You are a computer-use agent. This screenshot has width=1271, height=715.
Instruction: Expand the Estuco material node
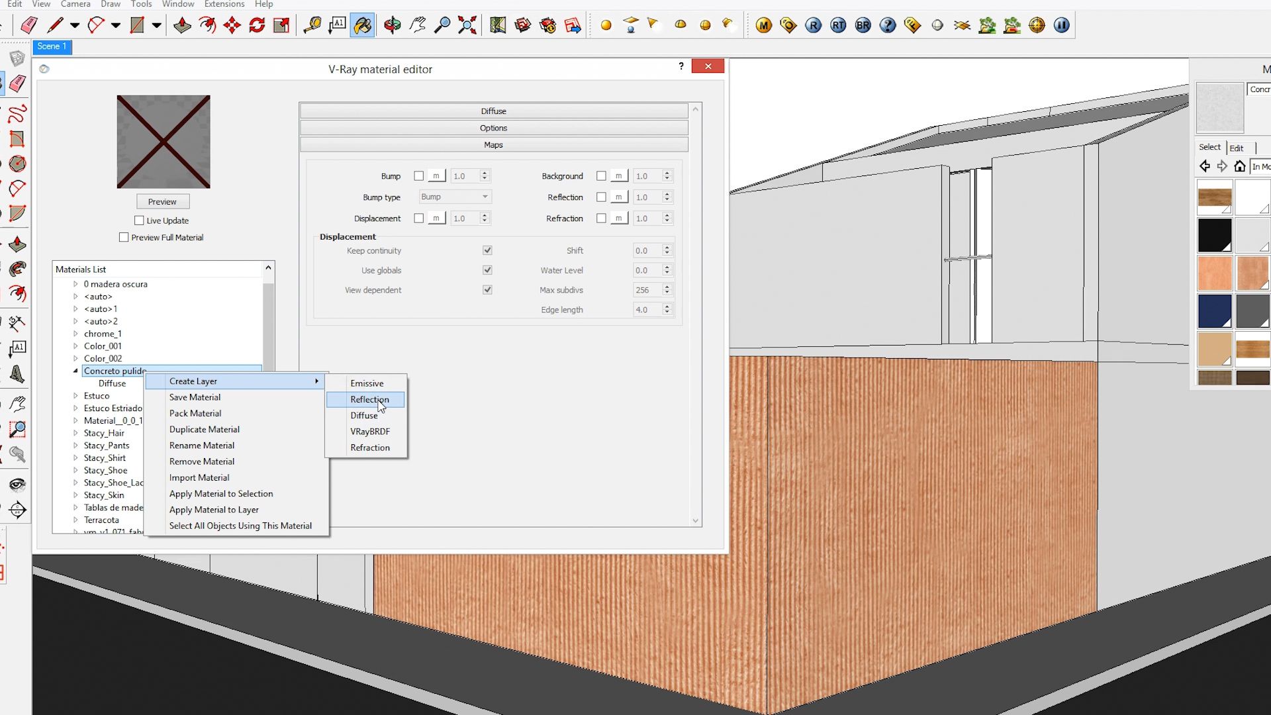[75, 396]
